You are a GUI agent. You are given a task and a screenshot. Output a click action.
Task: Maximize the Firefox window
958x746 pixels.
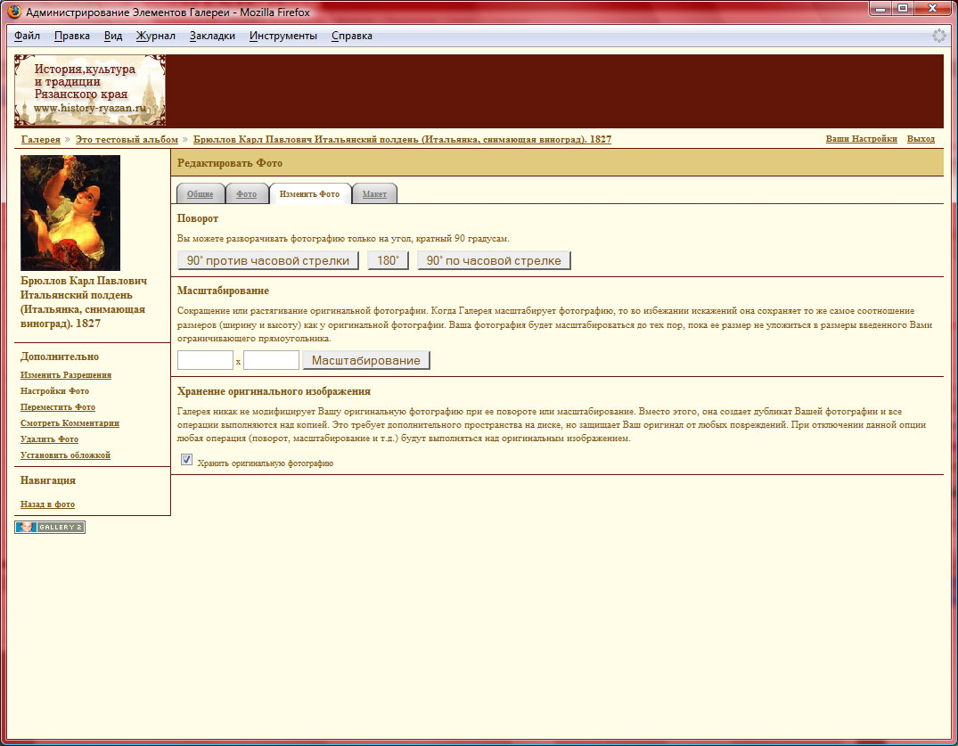point(903,9)
